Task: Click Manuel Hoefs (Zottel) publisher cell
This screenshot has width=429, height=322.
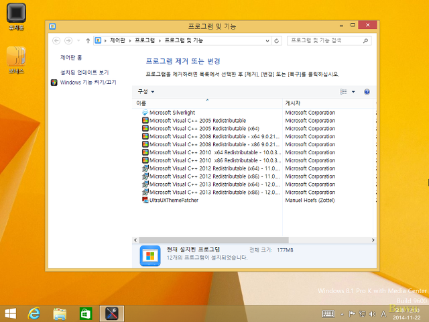Action: [310, 200]
